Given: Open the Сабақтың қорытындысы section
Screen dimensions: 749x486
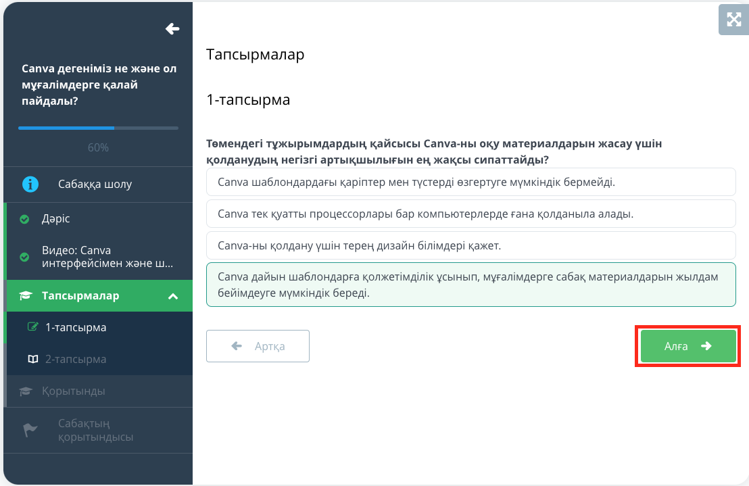Looking at the screenshot, I should pos(98,430).
